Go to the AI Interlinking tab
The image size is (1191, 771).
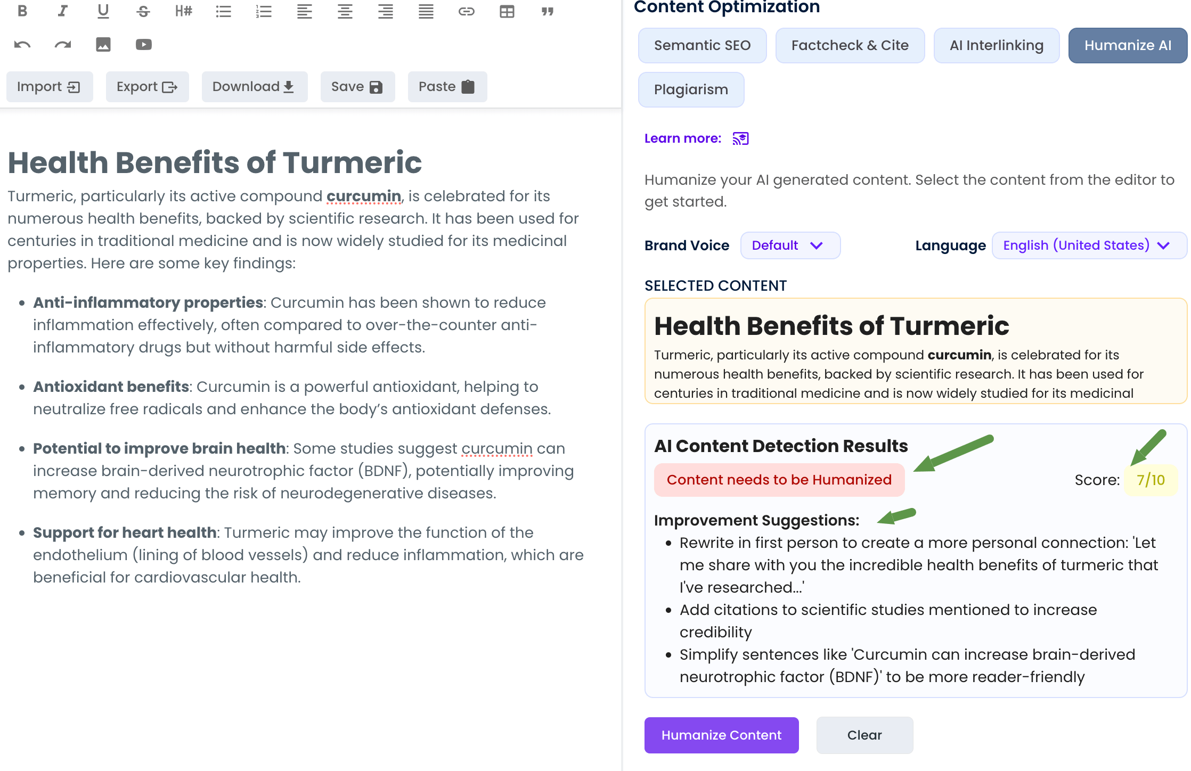click(997, 46)
